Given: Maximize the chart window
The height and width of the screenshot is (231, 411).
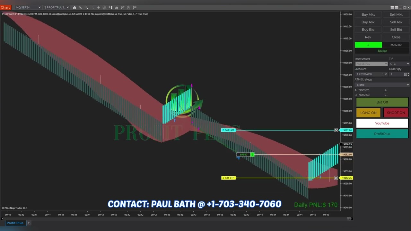Looking at the screenshot, I should [x=404, y=7].
